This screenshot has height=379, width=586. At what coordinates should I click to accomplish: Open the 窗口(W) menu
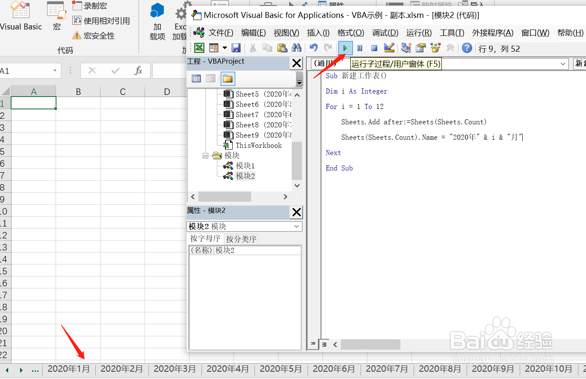(536, 33)
